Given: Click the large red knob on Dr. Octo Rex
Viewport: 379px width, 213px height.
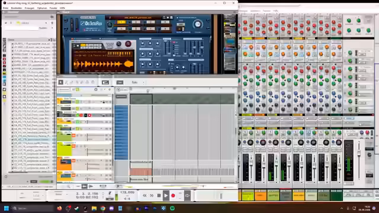Looking at the screenshot, I should (128, 44).
